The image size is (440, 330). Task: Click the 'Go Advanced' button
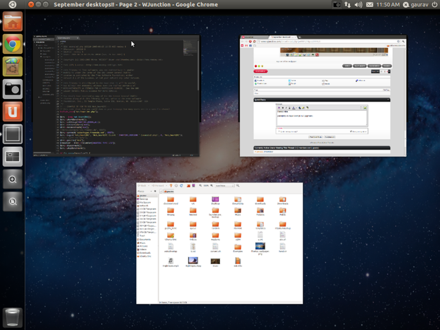click(x=330, y=137)
